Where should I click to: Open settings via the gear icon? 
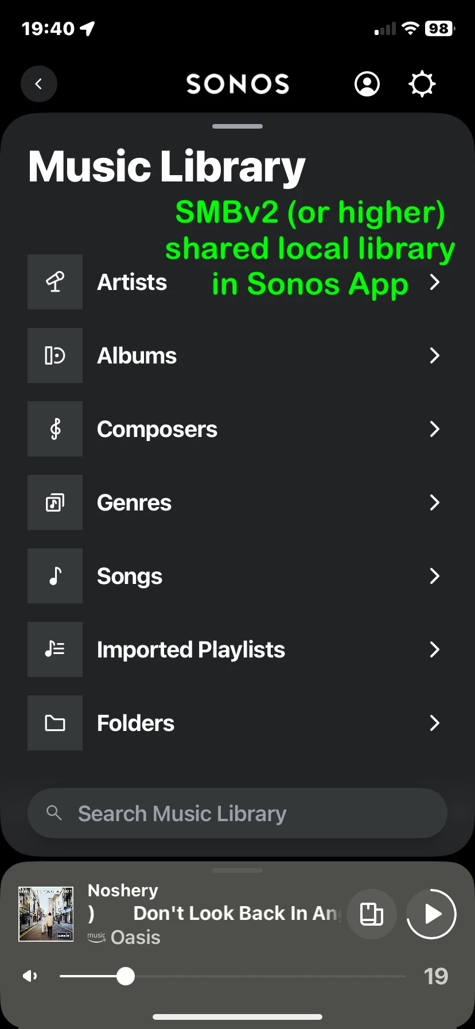422,84
